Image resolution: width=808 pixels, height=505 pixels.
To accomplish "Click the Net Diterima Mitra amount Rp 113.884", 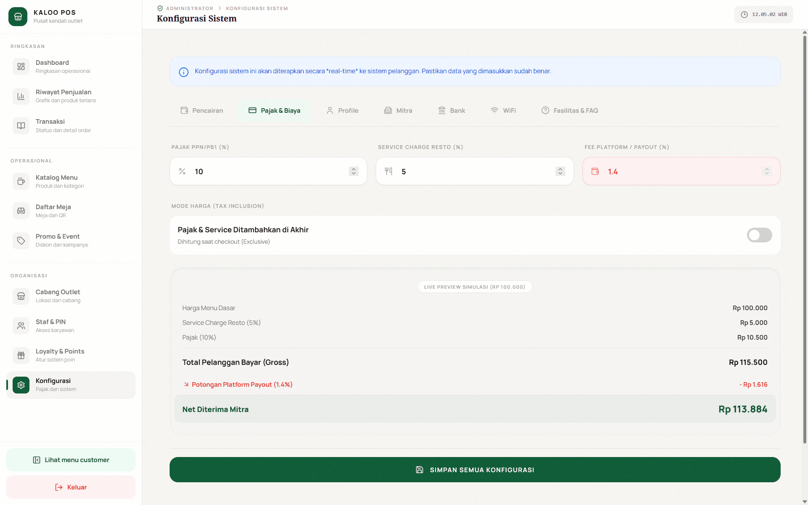I will [743, 409].
